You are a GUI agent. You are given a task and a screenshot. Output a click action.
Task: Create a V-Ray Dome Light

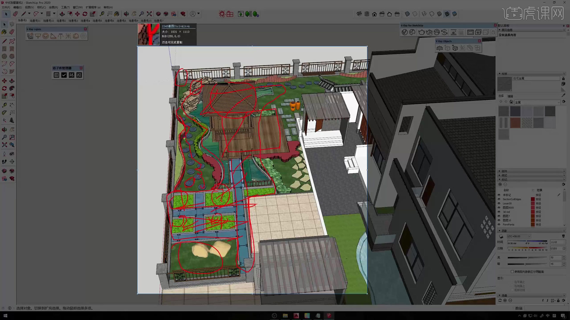[x=76, y=36]
